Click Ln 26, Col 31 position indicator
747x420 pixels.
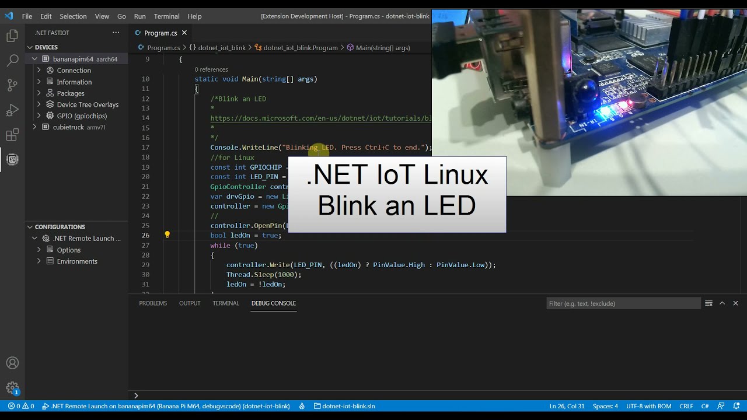(567, 406)
